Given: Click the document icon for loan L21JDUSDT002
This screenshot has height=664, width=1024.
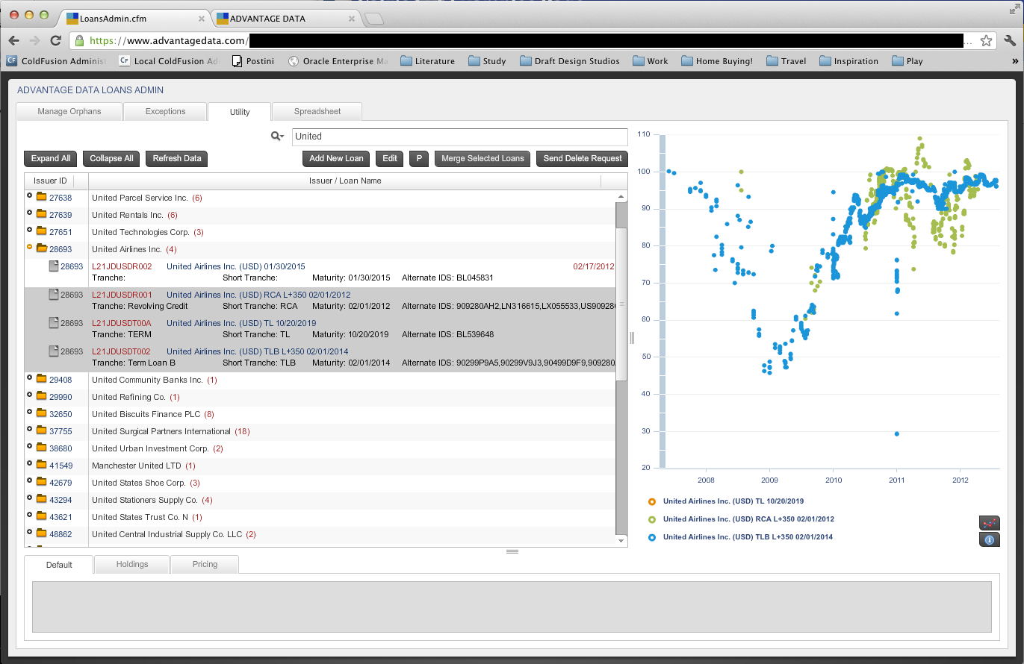Looking at the screenshot, I should [53, 351].
